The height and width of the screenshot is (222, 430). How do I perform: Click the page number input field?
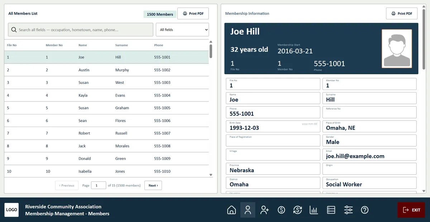coord(99,185)
